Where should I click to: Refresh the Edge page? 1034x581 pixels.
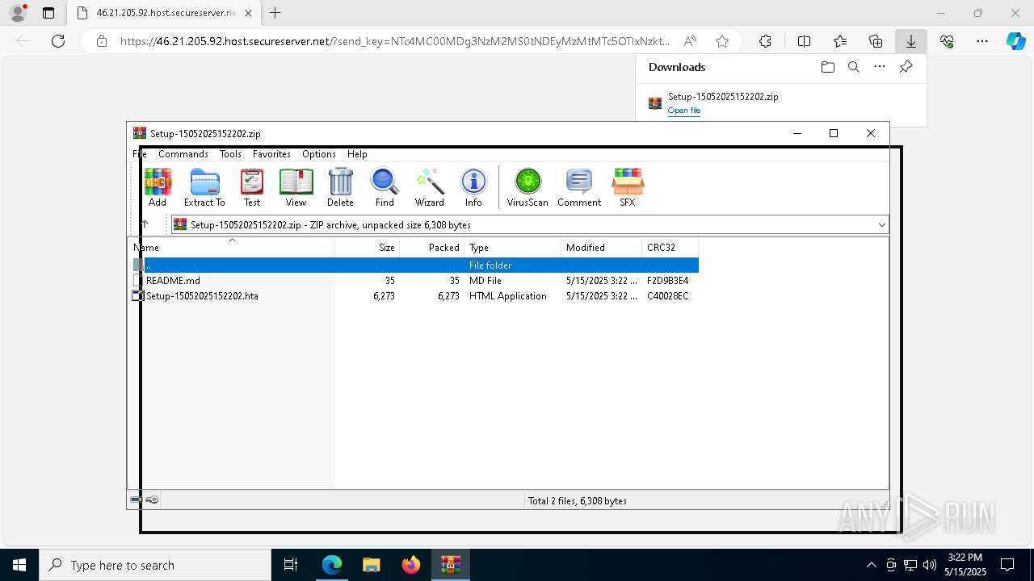58,41
